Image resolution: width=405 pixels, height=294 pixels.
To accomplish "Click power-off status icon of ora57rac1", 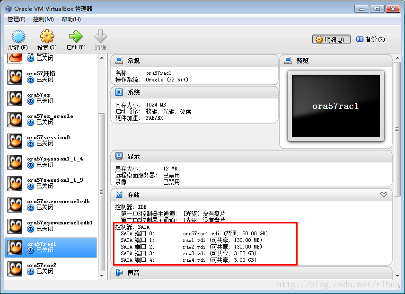I will [x=30, y=250].
